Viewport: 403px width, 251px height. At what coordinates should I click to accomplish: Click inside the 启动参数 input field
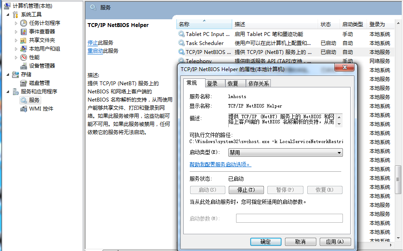coord(289,218)
